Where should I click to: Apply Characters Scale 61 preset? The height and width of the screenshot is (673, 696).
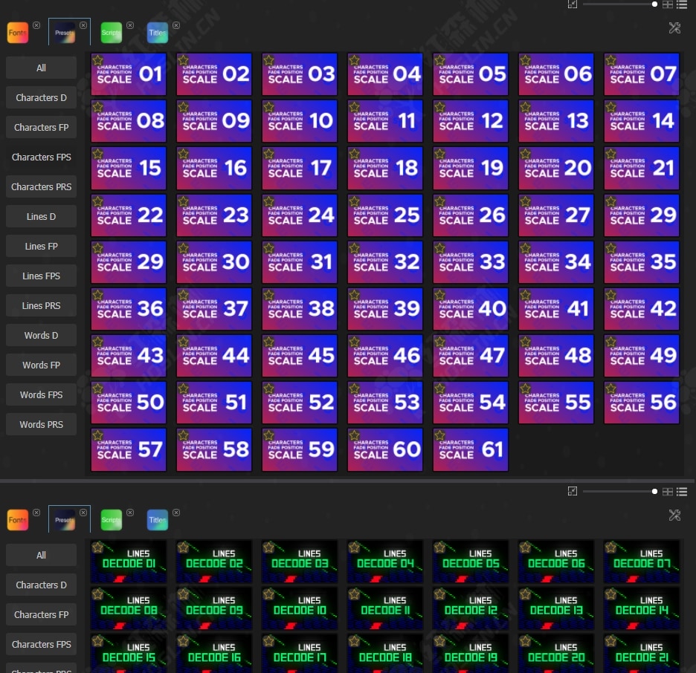[x=471, y=449]
